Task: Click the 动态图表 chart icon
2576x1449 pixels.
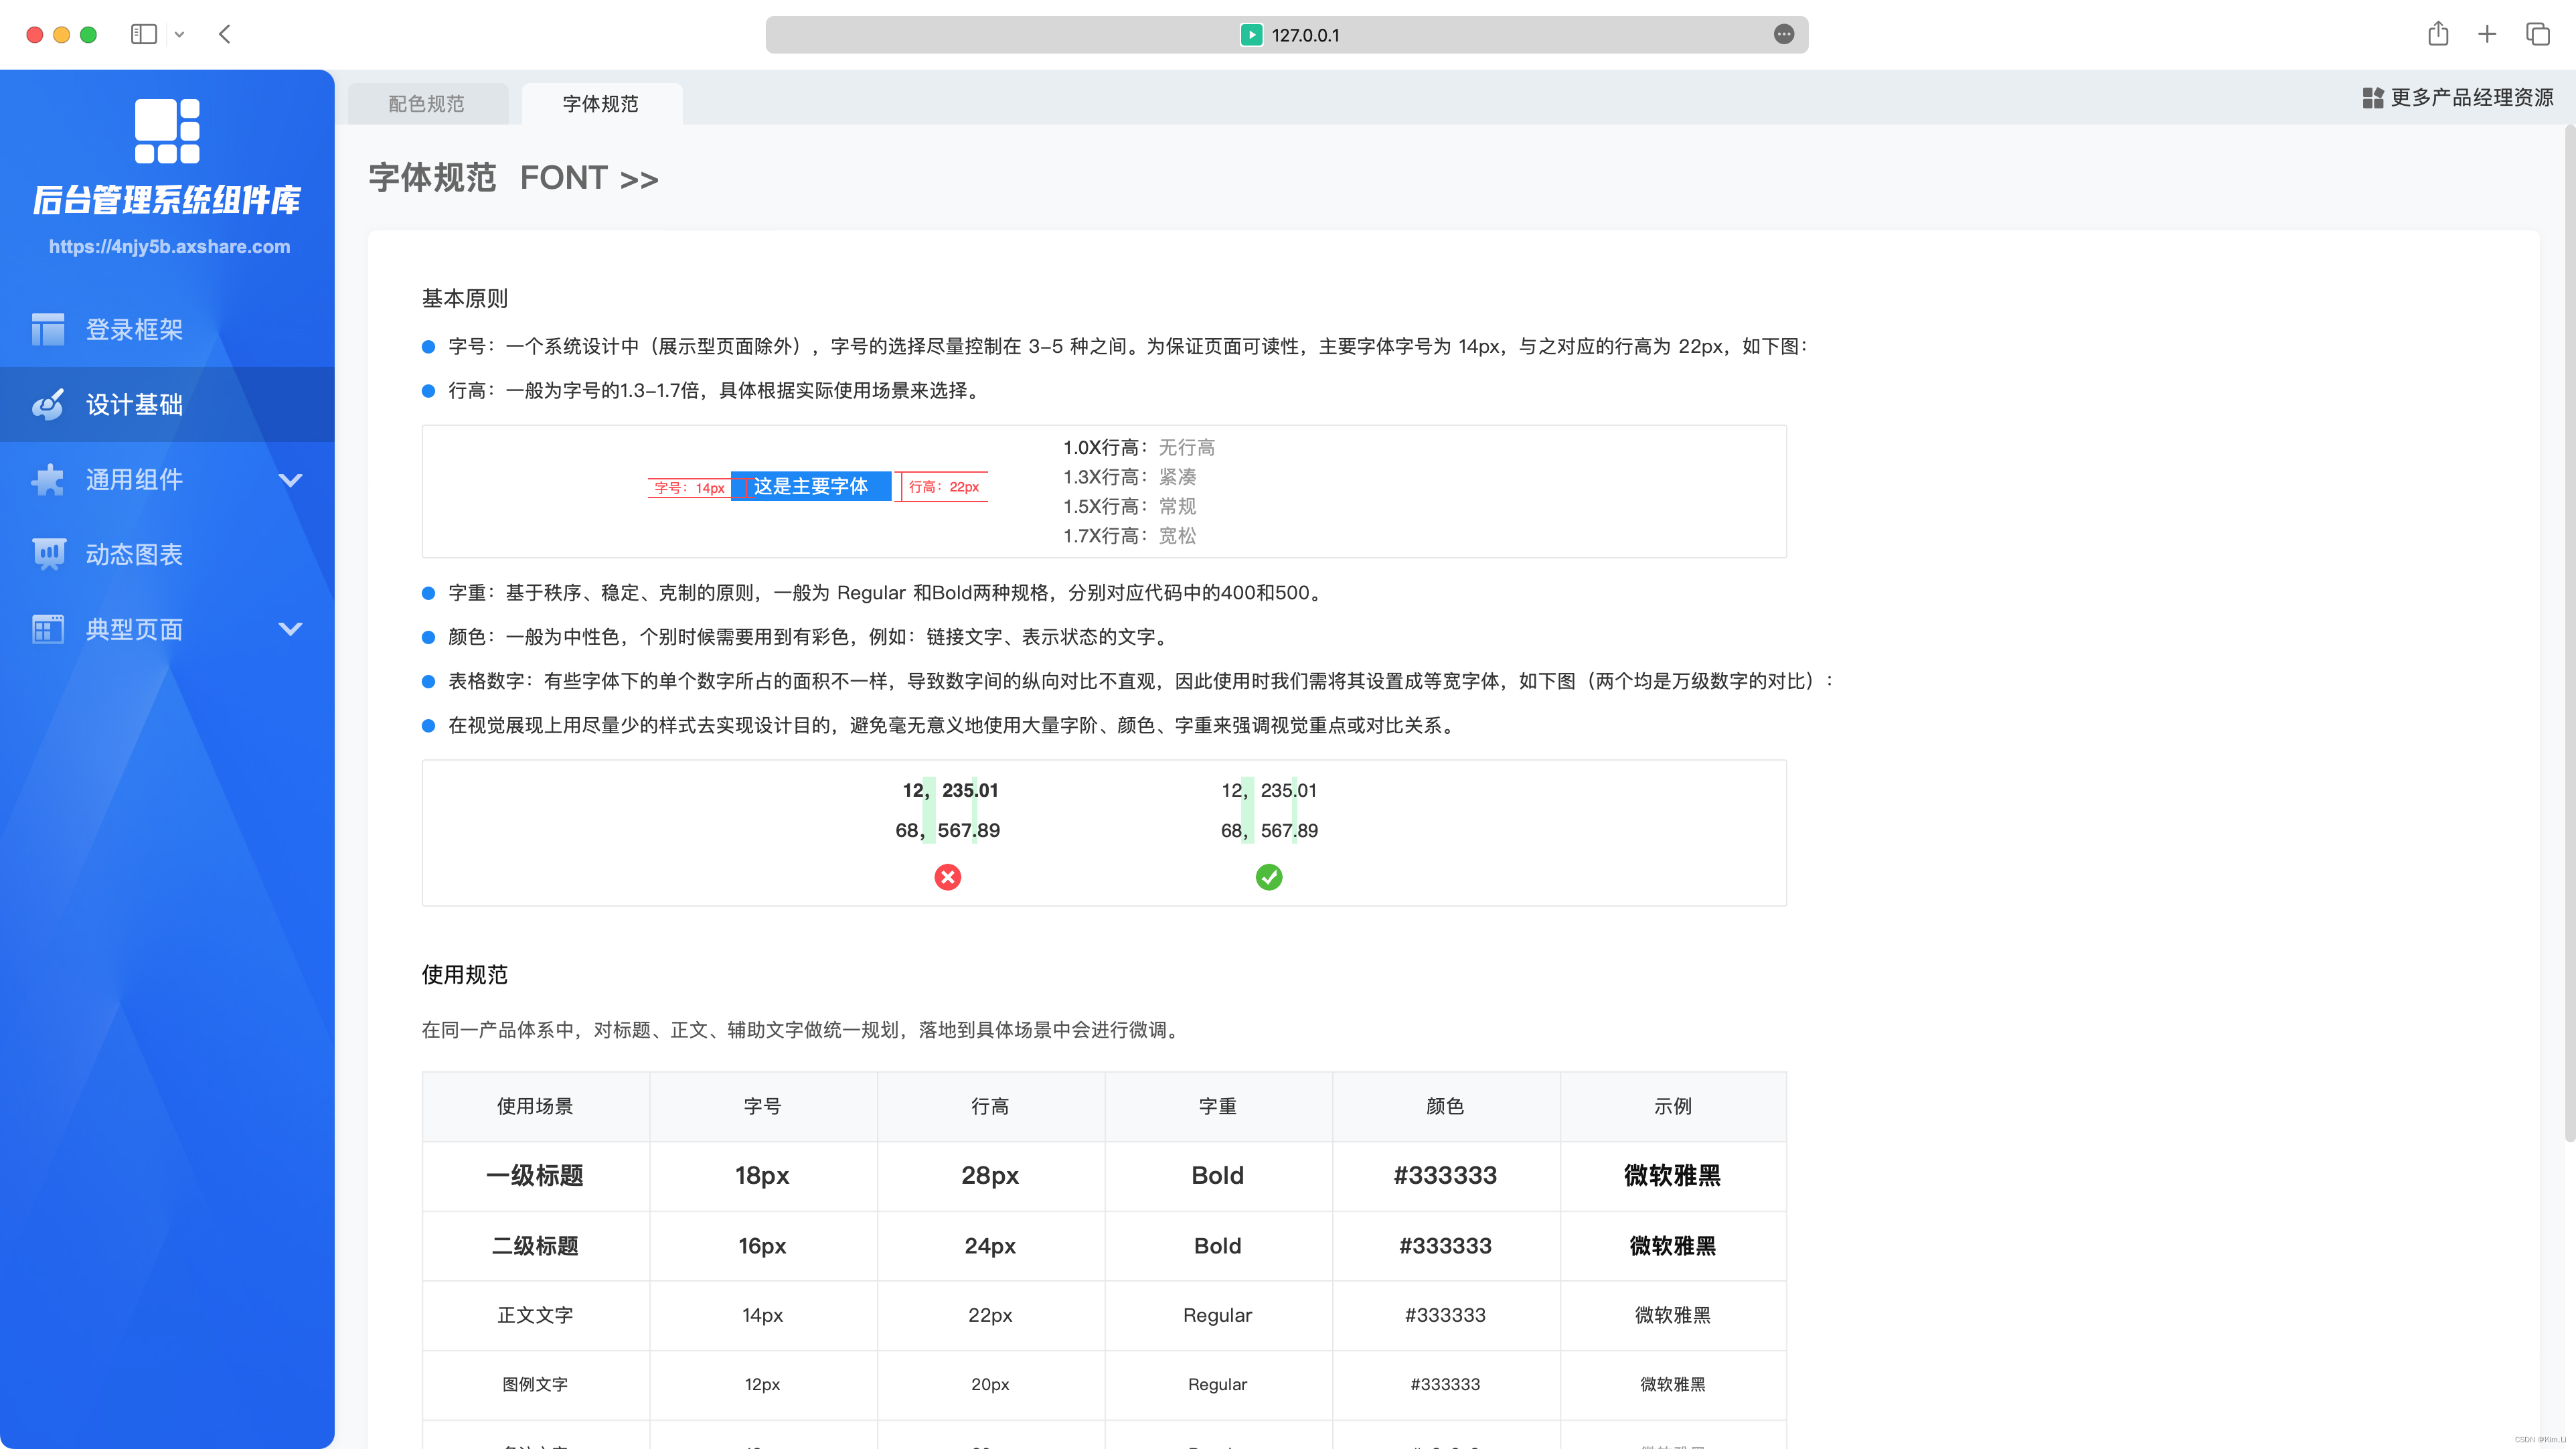Action: click(48, 554)
